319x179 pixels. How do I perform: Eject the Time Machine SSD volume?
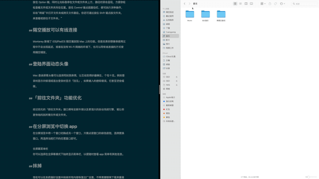177,77
